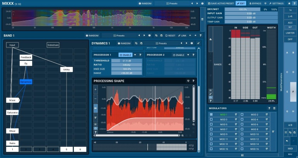Click Save Active Preset button
The width and height of the screenshot is (298, 158).
221,3
